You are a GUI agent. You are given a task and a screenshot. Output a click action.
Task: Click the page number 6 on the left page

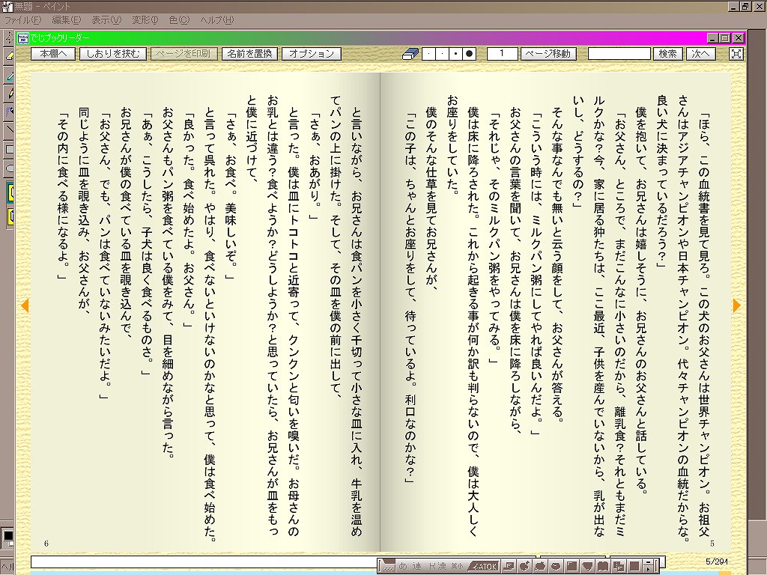(46, 544)
